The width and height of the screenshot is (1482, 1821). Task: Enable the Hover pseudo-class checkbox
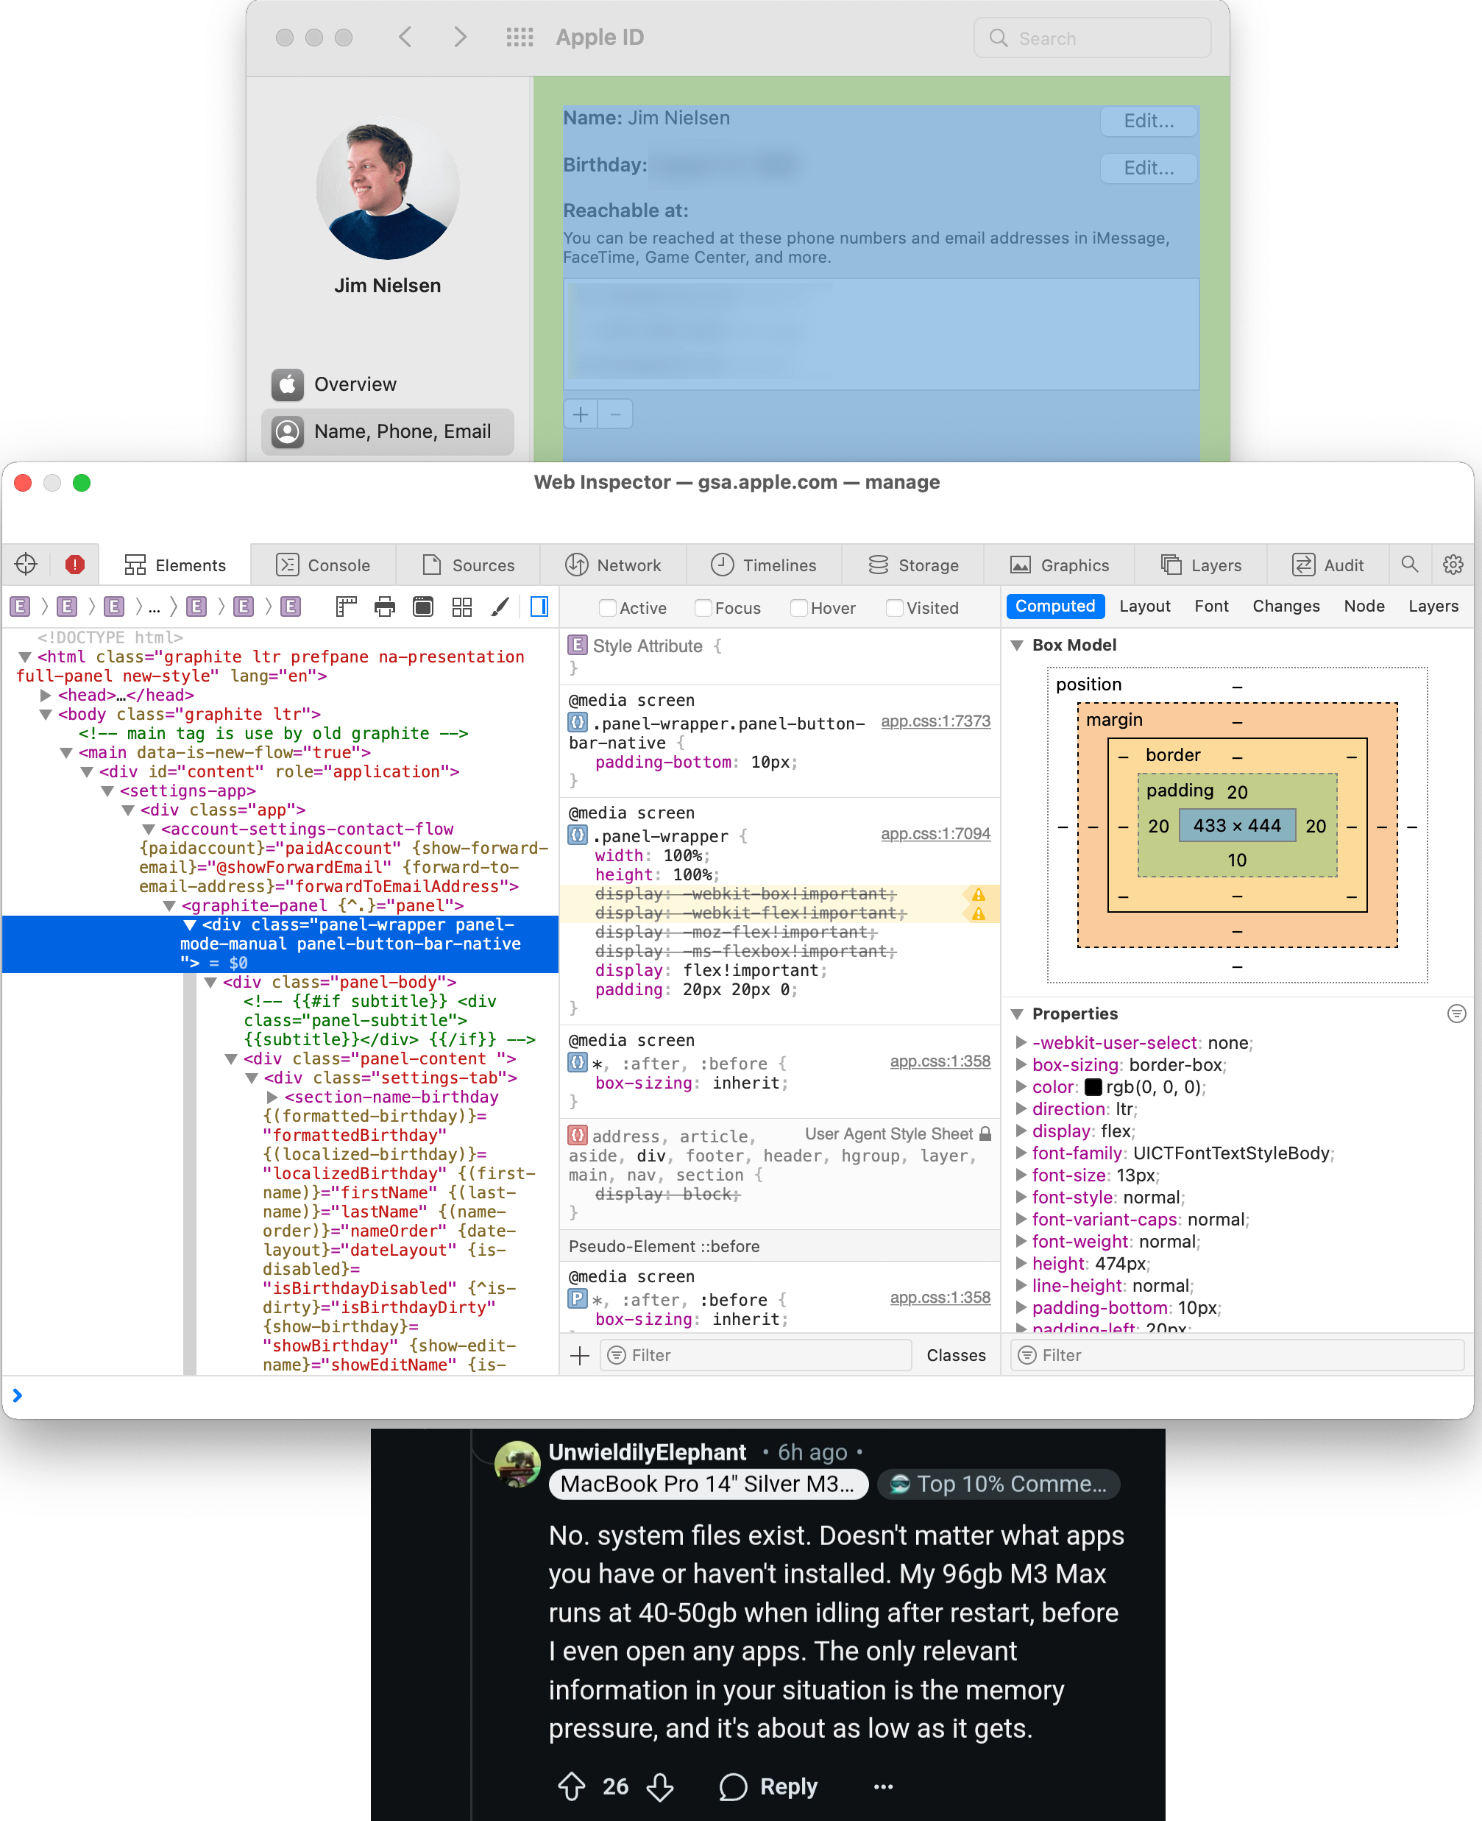799,608
